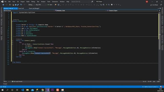Pin the Module_Code.vb tab

[15, 8]
